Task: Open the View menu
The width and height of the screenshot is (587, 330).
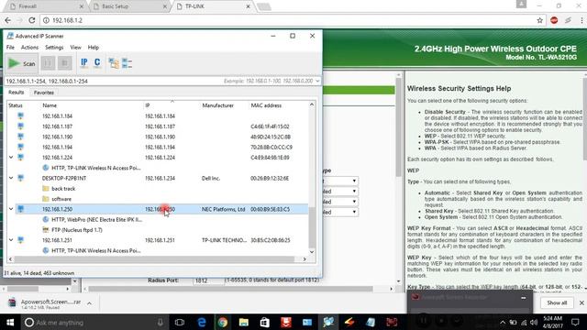Action: 75,48
